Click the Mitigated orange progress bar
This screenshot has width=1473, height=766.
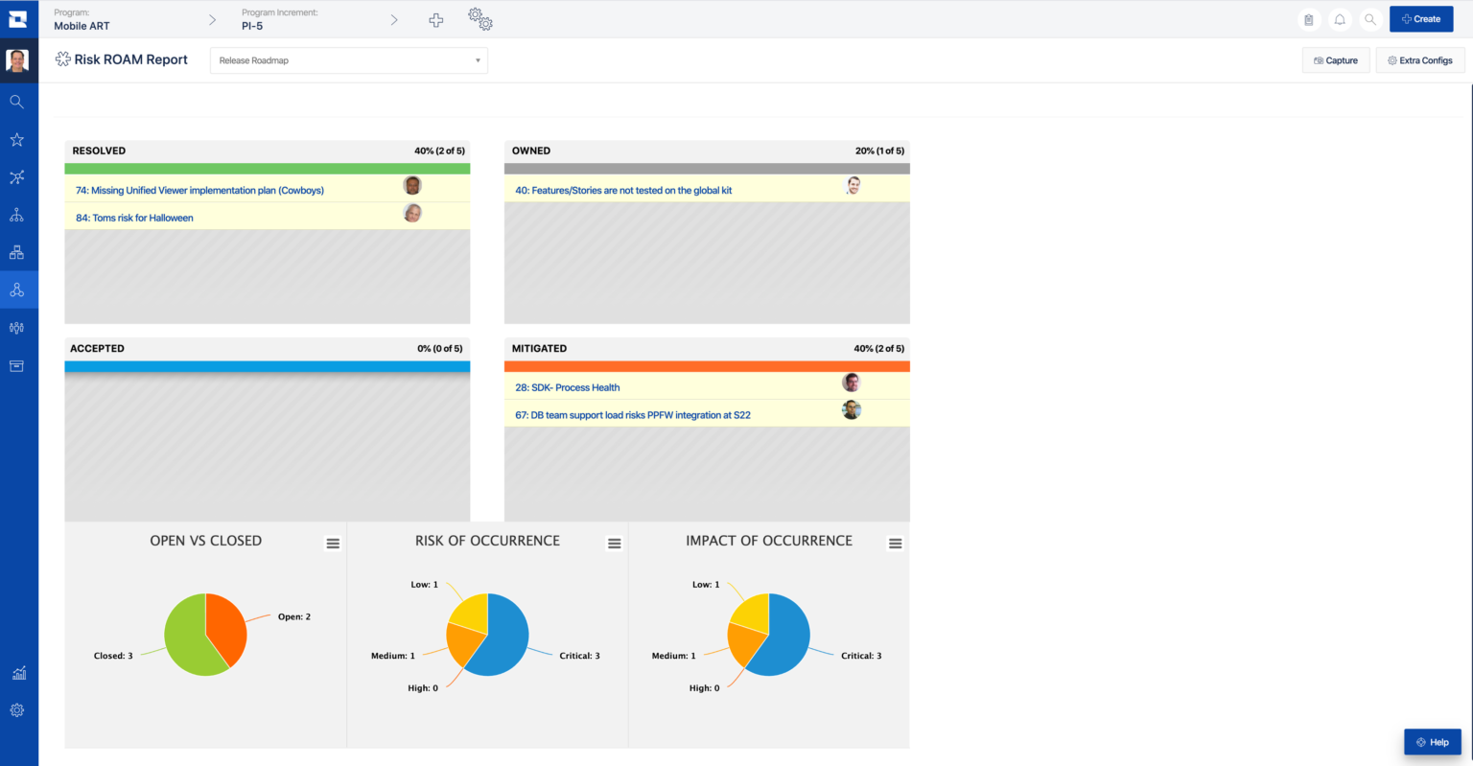pos(707,366)
